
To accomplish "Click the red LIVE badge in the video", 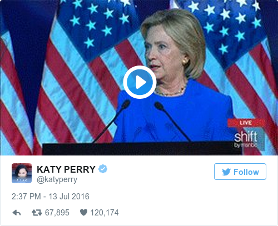I will click(x=246, y=123).
